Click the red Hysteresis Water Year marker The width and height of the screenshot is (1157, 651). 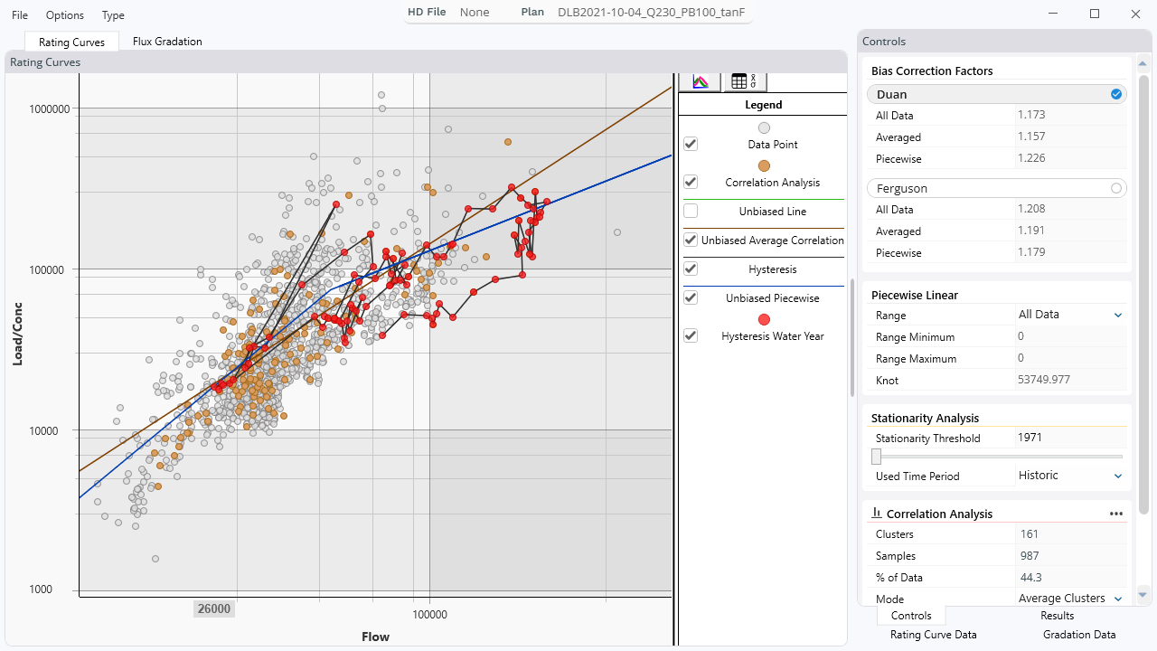pos(764,320)
